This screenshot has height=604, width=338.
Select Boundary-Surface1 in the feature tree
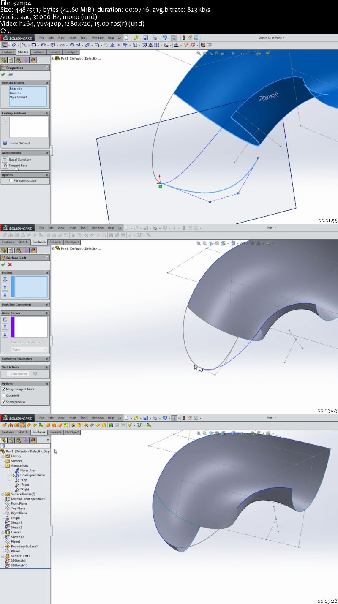[x=24, y=546]
